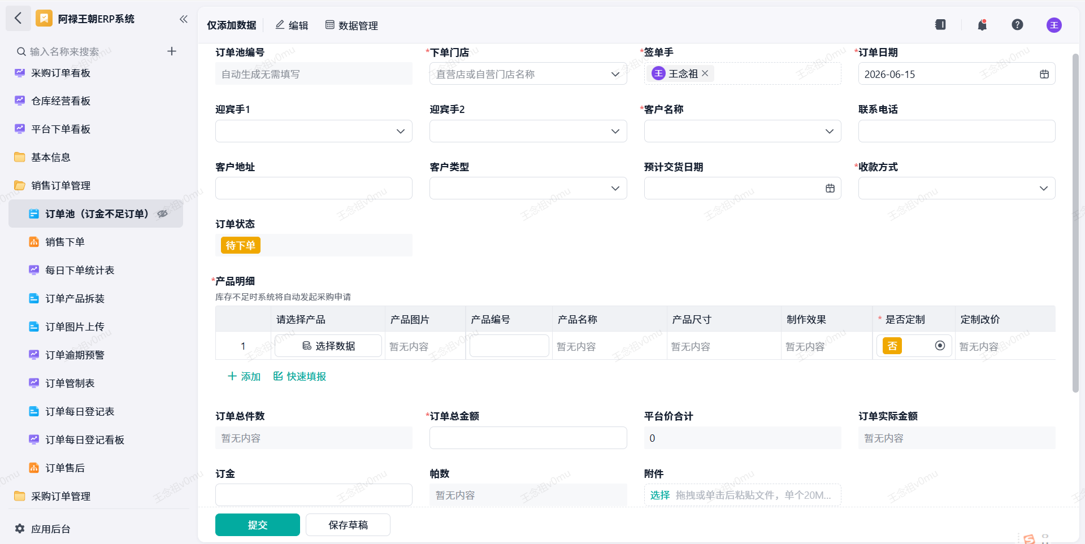Open calendar icon for 订单日期
Viewport: 1085px width, 544px height.
click(x=1044, y=74)
